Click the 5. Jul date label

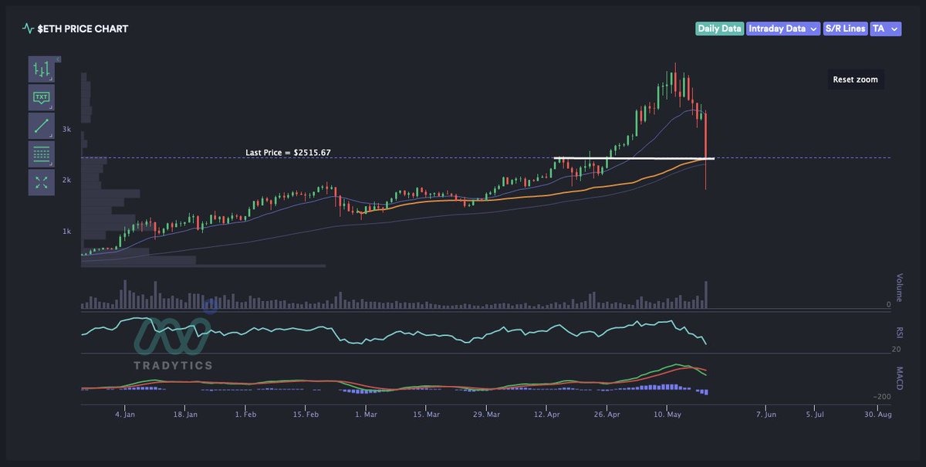[815, 415]
